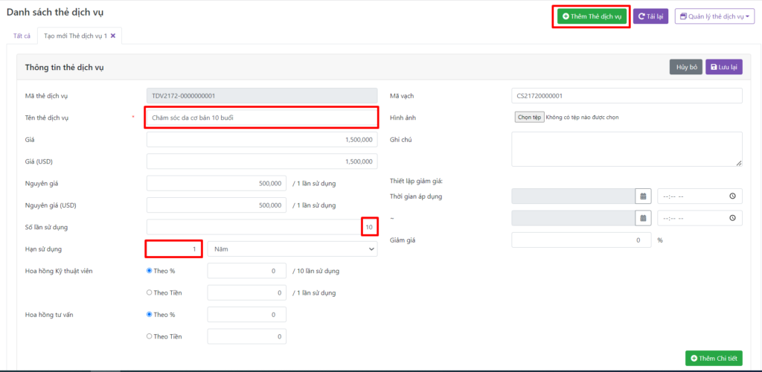Click Chọn tệp to upload image
Image resolution: width=762 pixels, height=372 pixels.
528,118
